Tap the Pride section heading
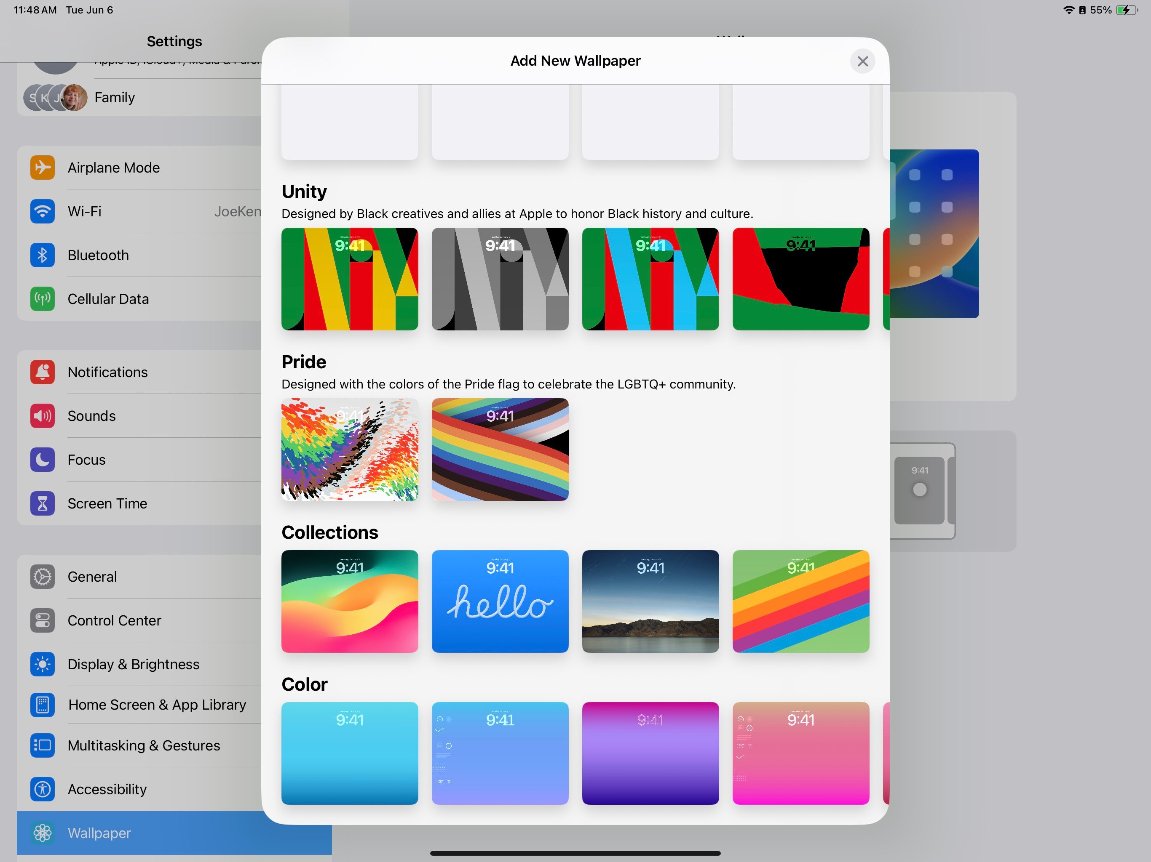1151x862 pixels. (304, 362)
